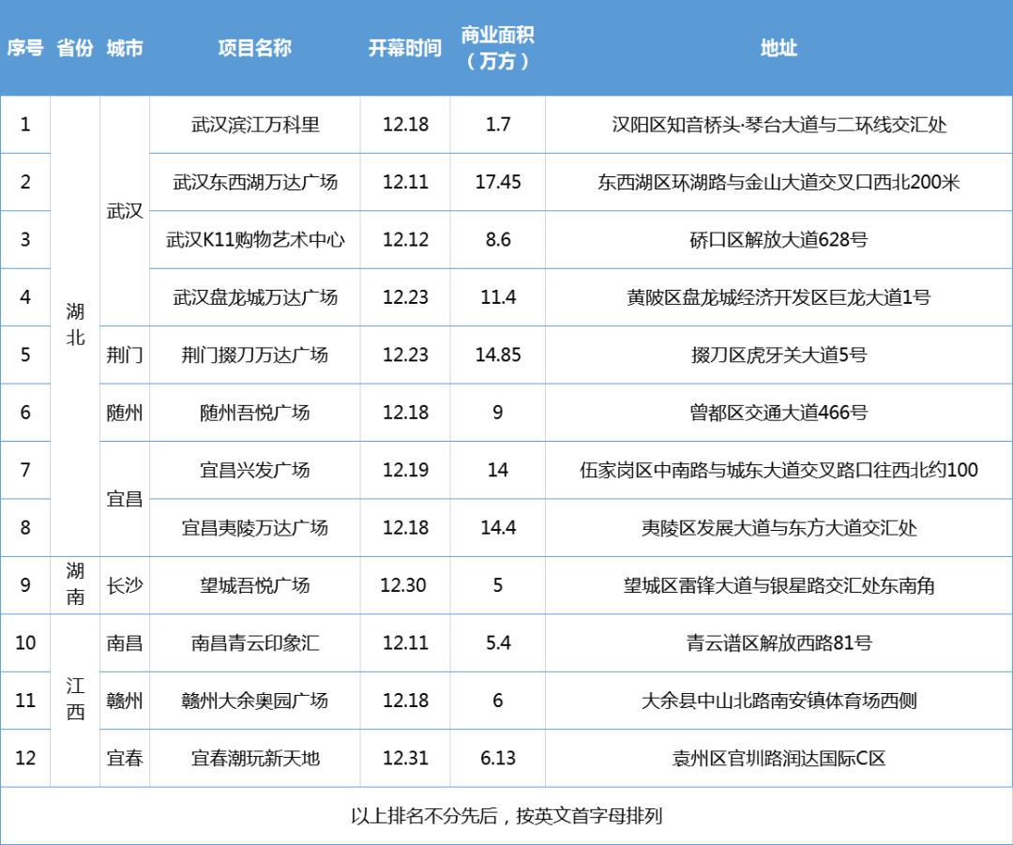Select the area value '14.85'

point(498,355)
